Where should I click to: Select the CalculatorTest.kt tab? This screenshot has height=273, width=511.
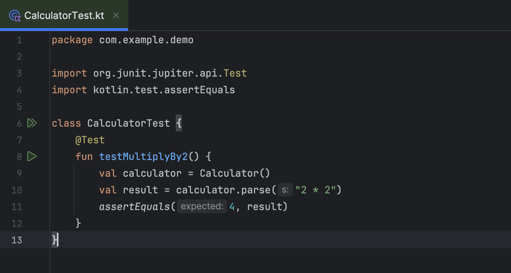click(x=64, y=16)
